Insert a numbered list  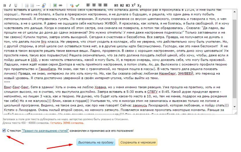32,5
